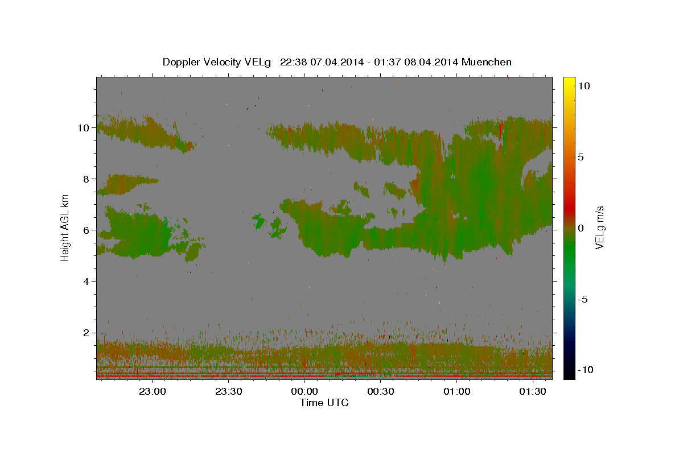The width and height of the screenshot is (683, 455).
Task: Click the colorbar tick label 10
Action: [583, 85]
